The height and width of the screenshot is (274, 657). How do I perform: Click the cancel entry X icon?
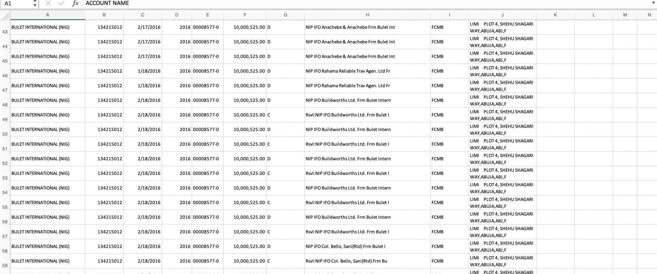coord(48,3)
